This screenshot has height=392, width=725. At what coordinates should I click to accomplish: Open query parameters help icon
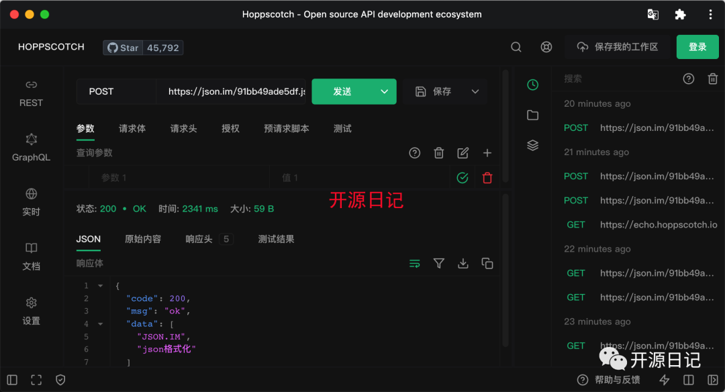[415, 153]
